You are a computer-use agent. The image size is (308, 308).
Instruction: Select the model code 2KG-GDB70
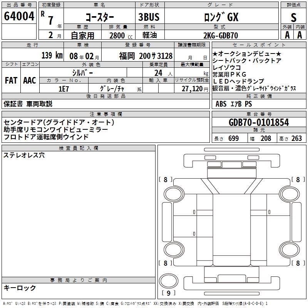pos(221,35)
